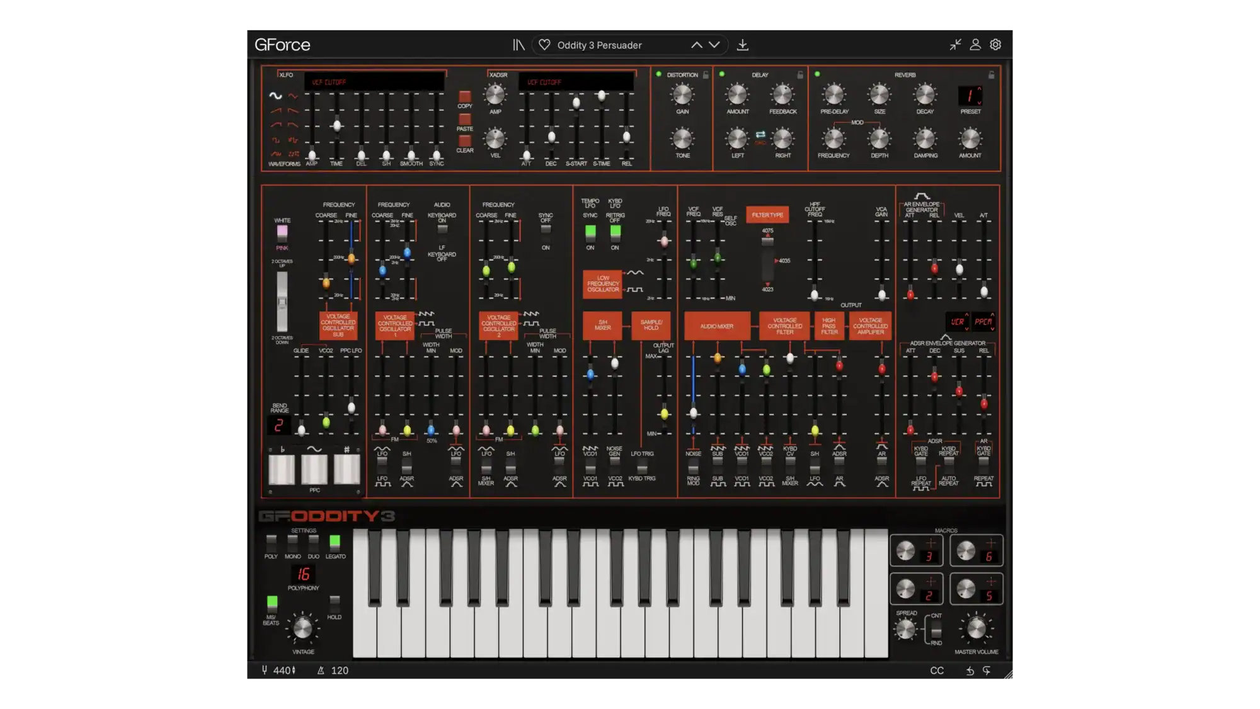Enable the MONO mode switch
Screen dimensions: 1260x709
click(x=292, y=542)
